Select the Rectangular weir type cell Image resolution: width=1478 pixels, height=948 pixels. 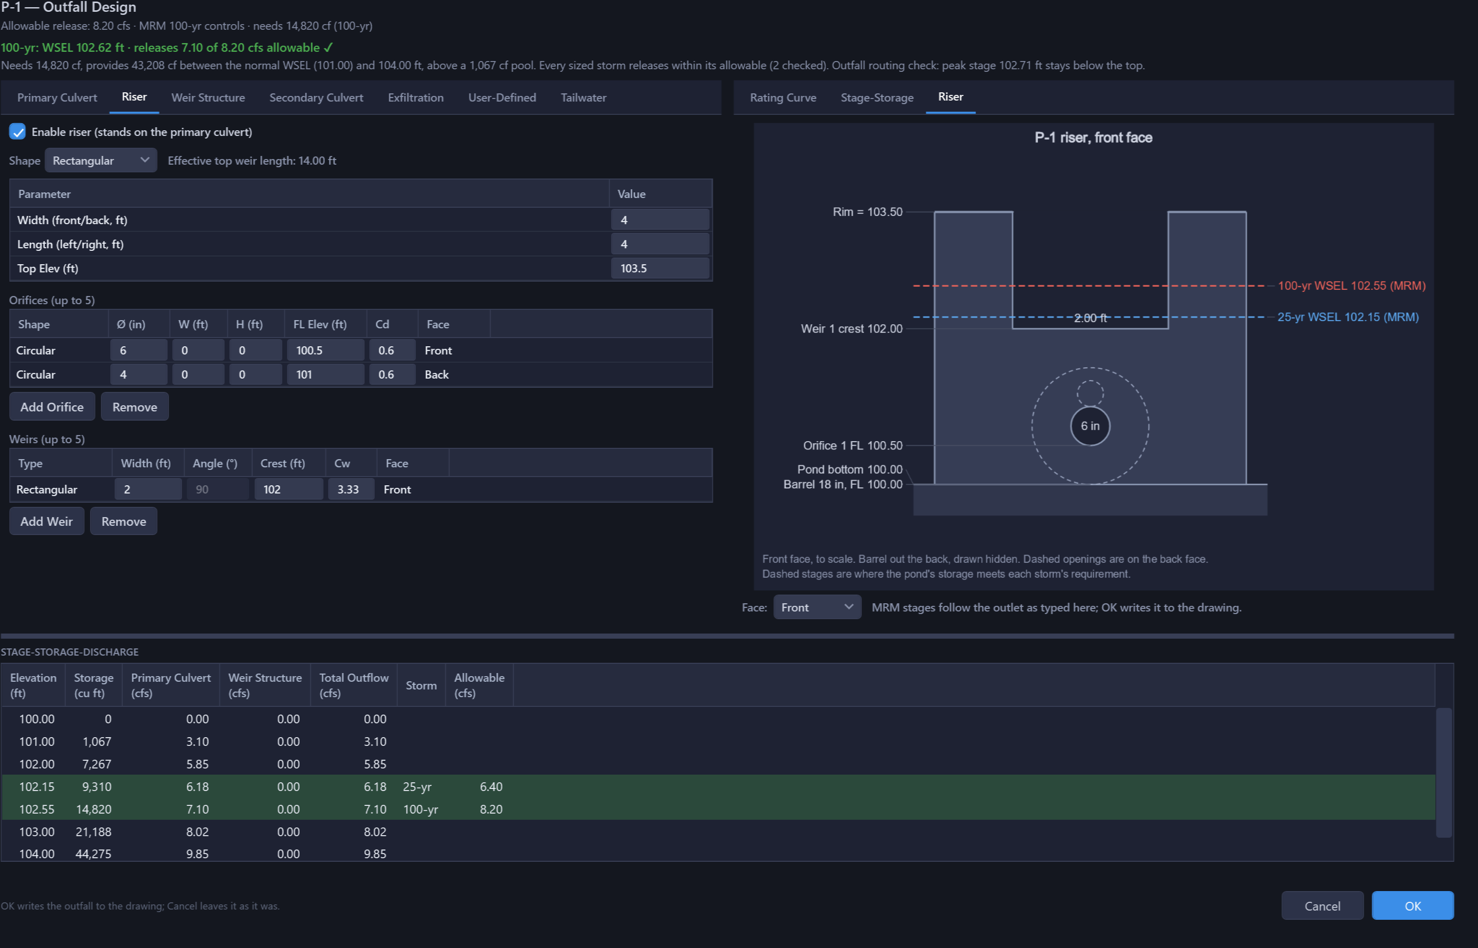point(61,489)
